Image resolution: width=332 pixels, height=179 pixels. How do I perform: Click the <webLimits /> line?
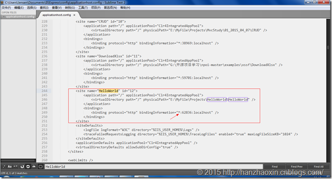coord(80,160)
